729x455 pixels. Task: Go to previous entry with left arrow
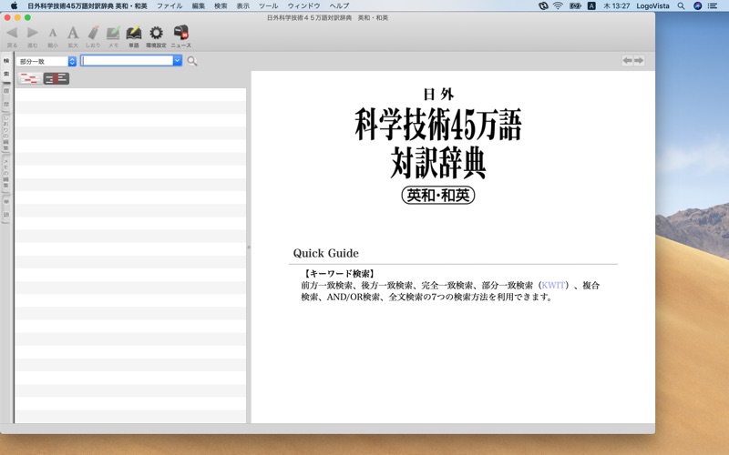628,60
